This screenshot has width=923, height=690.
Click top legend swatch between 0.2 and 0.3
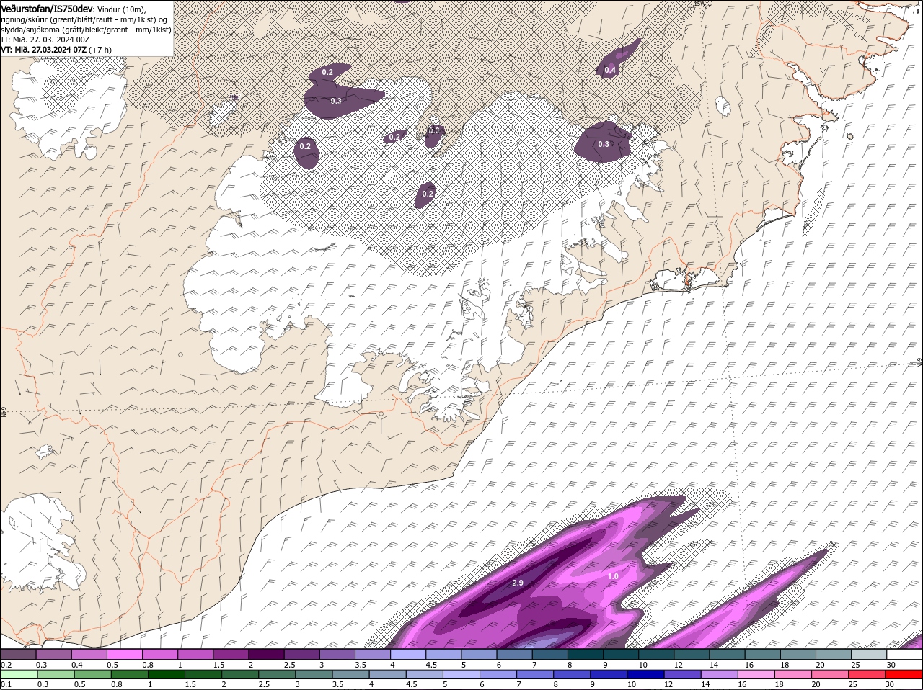point(18,655)
